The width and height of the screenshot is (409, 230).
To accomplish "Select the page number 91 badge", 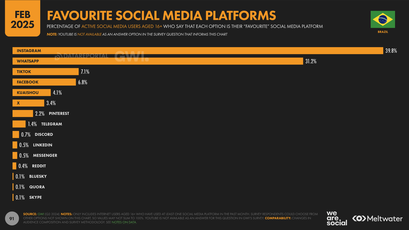I will [12, 218].
